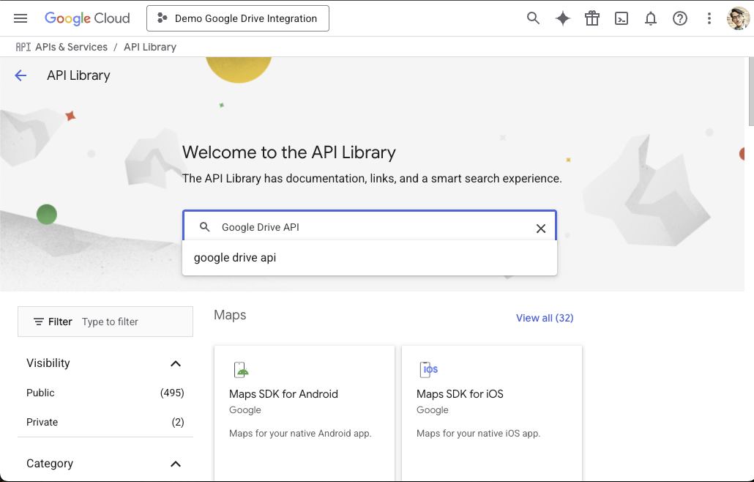Viewport: 754px width, 482px height.
Task: Open the Demo Google Drive Integration project picker
Action: click(x=238, y=18)
